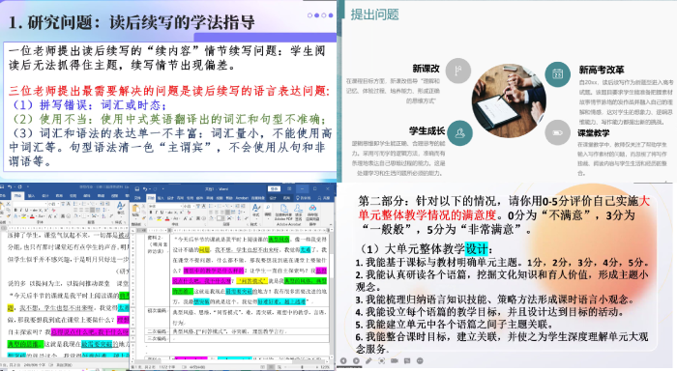
Task: Switch to the Acrobat ribbon tab
Action: click(x=242, y=198)
